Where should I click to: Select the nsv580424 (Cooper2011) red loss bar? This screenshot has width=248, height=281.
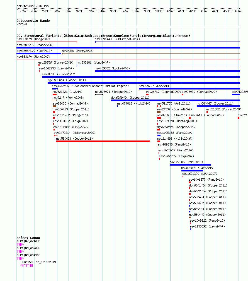pos(103,141)
